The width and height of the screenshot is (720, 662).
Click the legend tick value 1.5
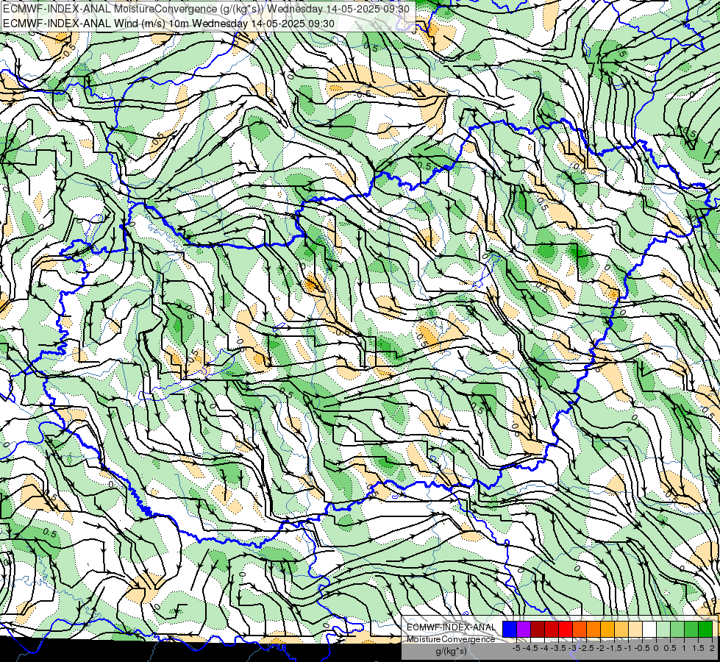pos(699,648)
